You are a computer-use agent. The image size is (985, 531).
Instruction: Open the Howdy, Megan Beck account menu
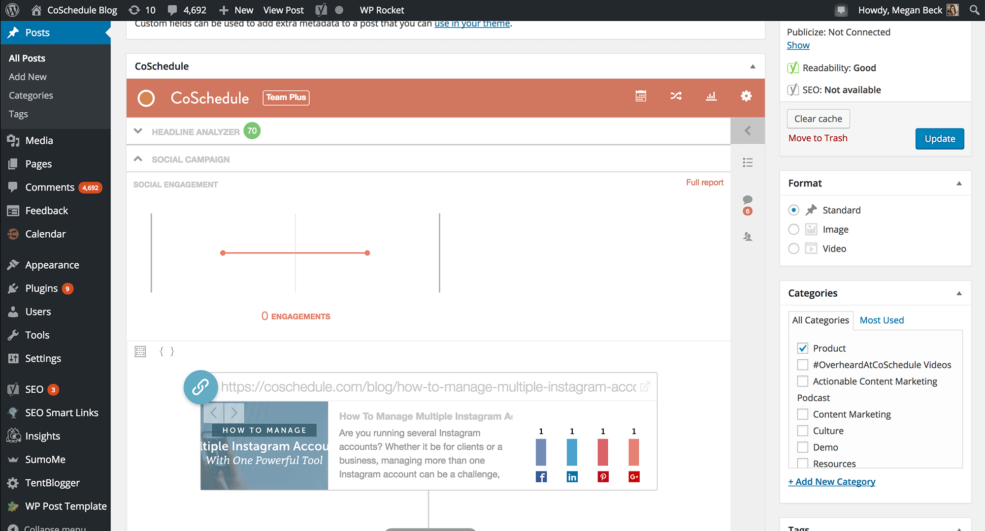[908, 10]
